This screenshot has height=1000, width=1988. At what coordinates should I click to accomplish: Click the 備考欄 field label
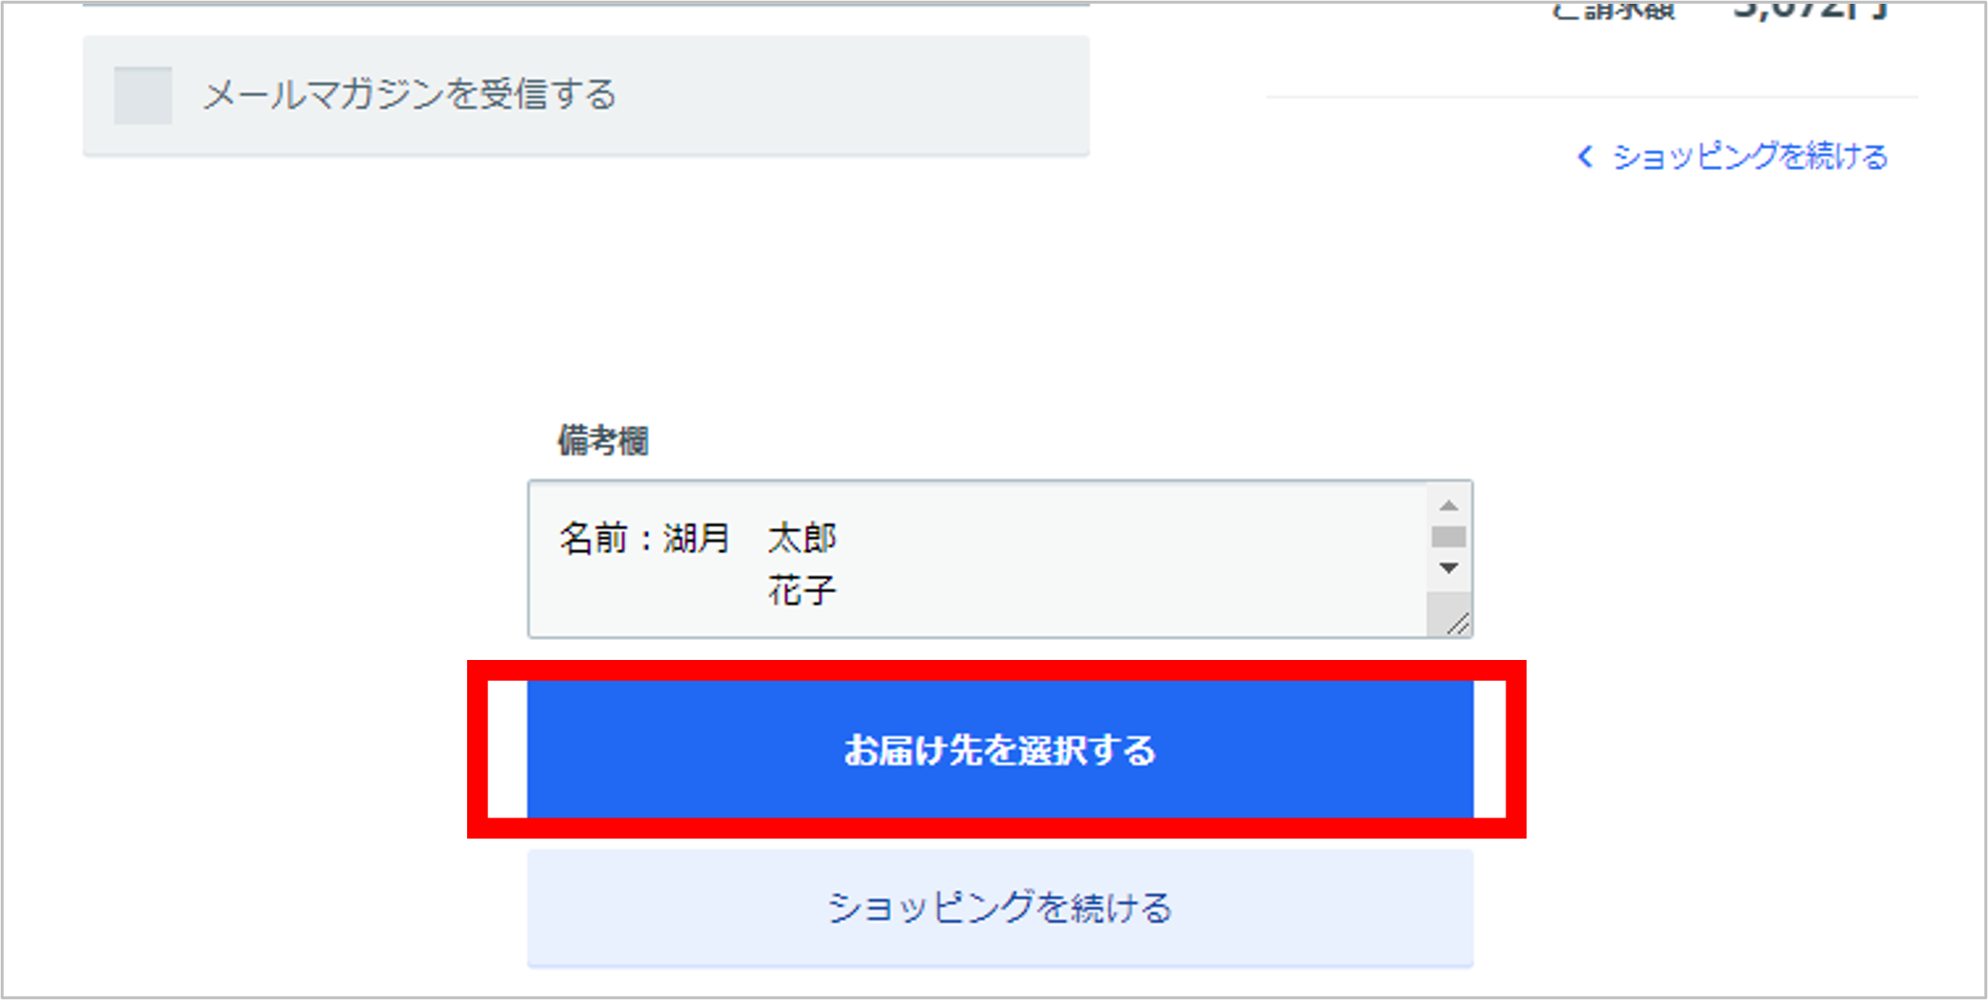pos(603,440)
